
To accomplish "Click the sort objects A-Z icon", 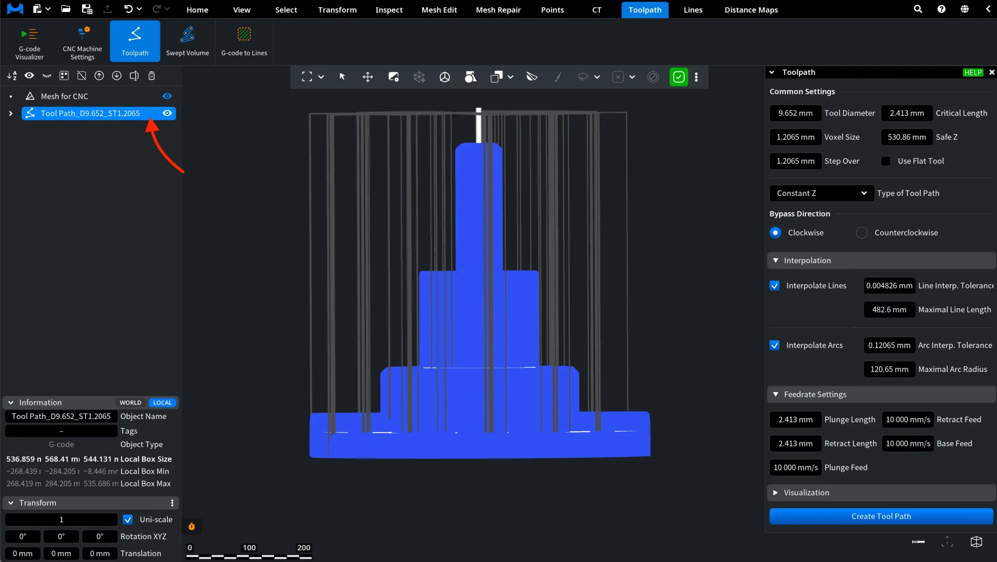I will [x=12, y=76].
